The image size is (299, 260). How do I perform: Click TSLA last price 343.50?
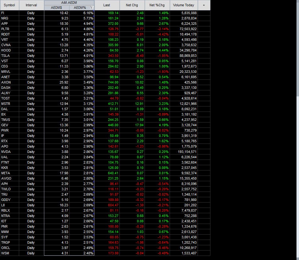click(113, 56)
